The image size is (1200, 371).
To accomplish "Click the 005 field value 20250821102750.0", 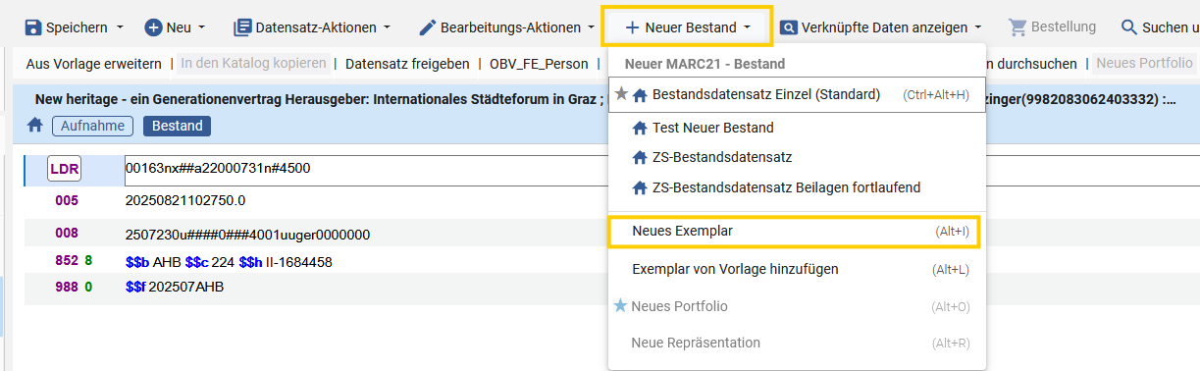I will coord(185,200).
